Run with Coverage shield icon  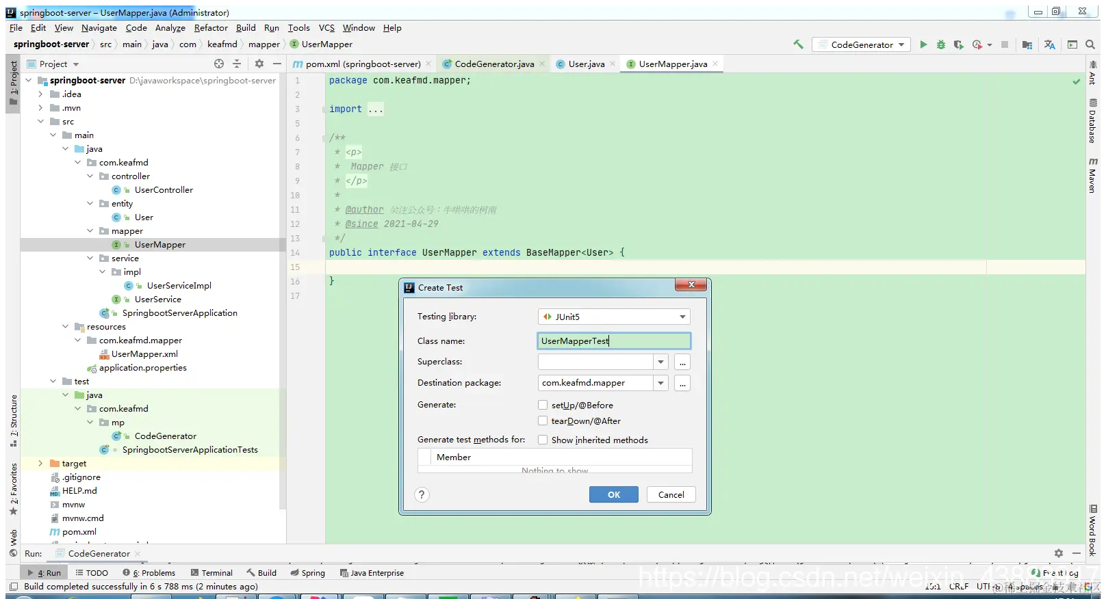coord(959,44)
